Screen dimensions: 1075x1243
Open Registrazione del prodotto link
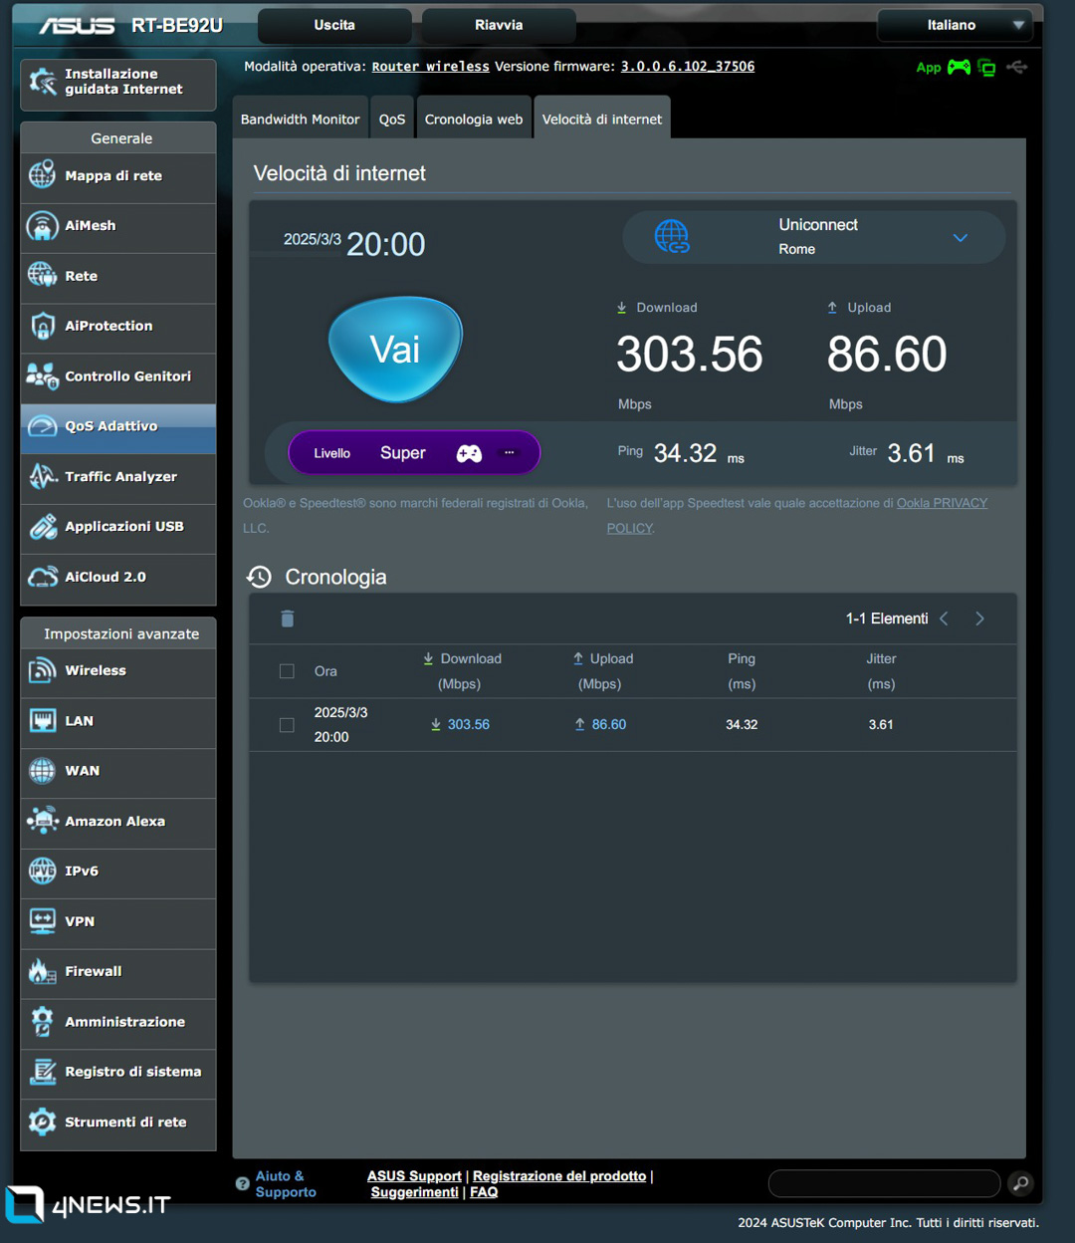[x=559, y=1176]
